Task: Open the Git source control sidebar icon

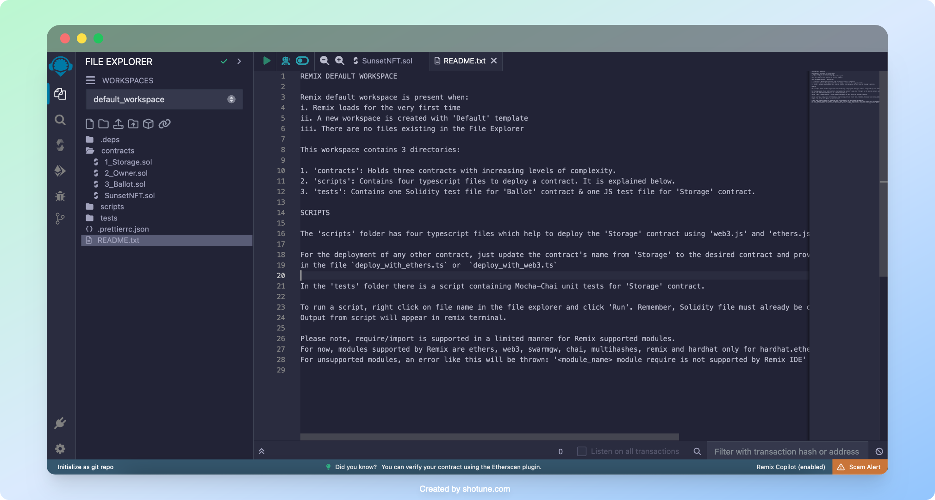Action: [60, 219]
